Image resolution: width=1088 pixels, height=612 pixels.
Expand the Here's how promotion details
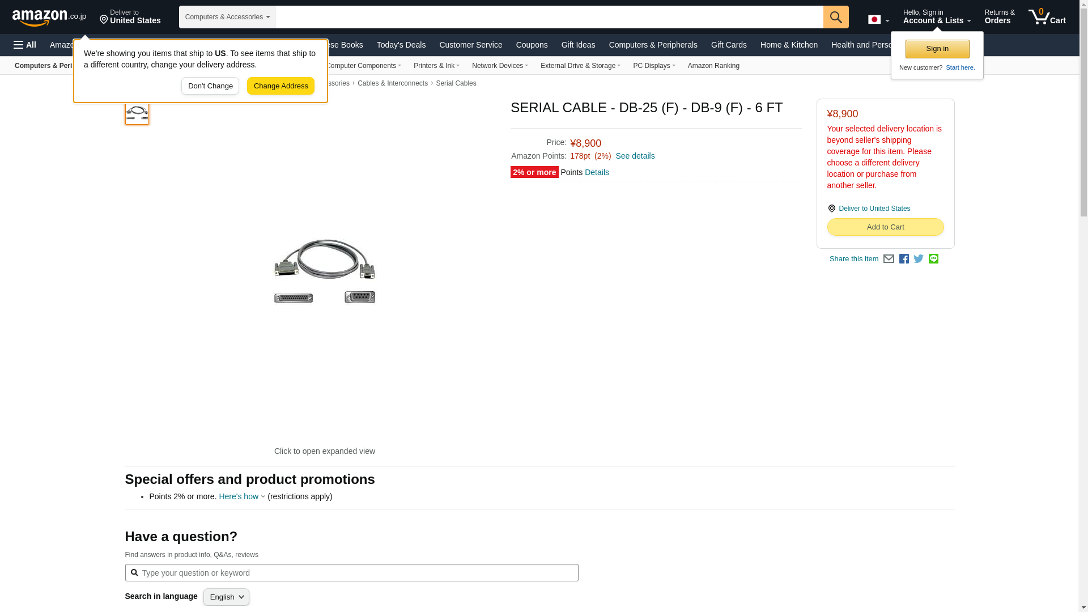coord(241,496)
